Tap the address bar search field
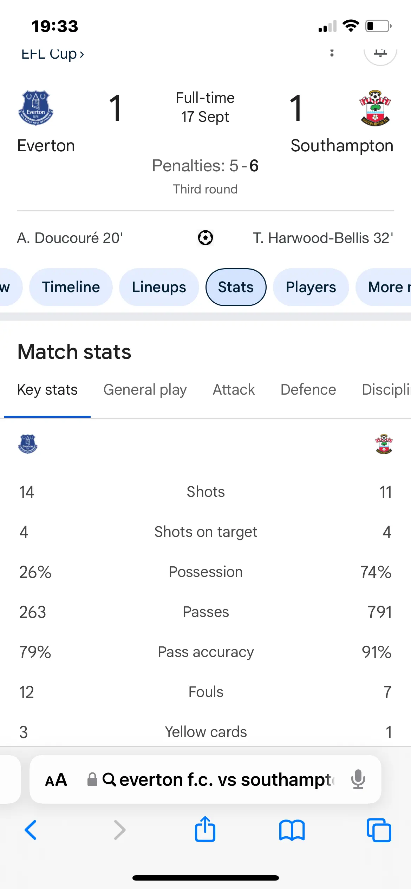Image resolution: width=411 pixels, height=889 pixels. point(218,779)
